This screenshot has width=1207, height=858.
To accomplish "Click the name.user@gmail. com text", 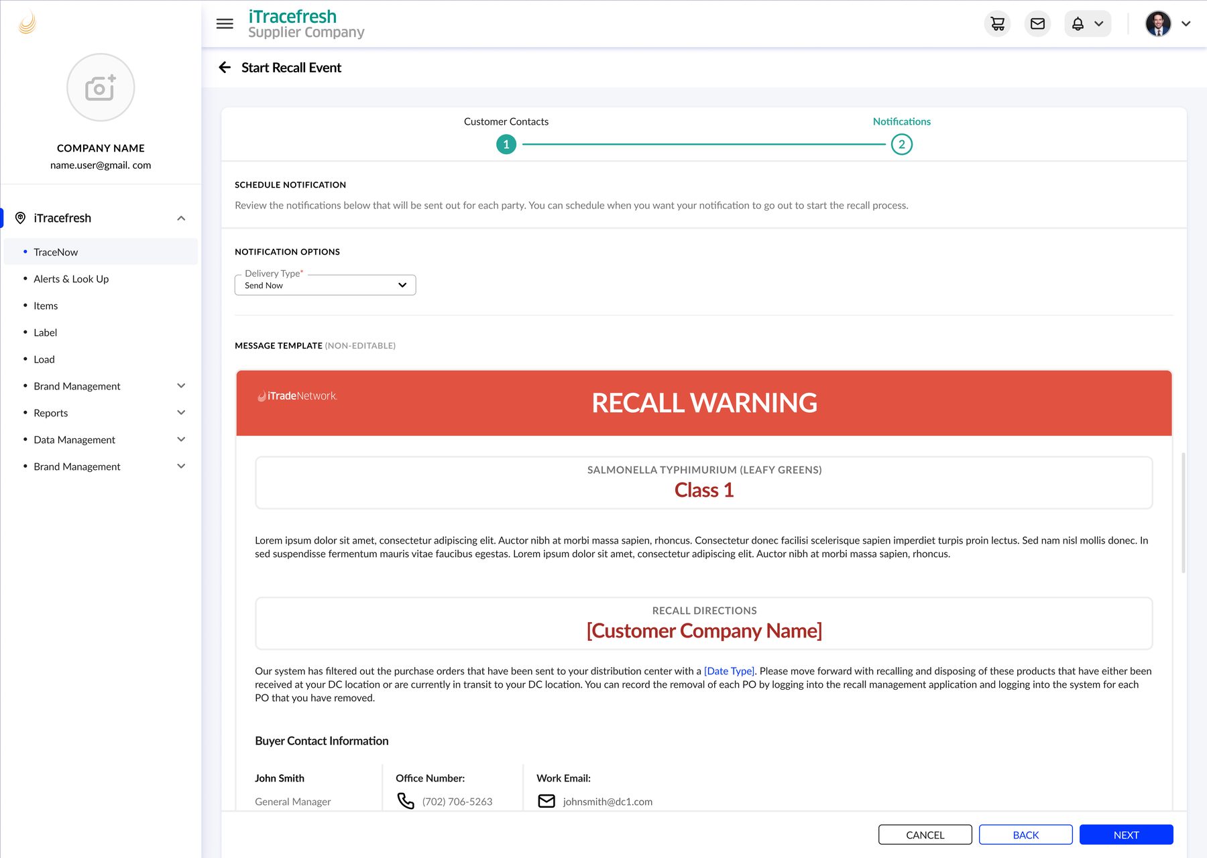I will [x=101, y=165].
